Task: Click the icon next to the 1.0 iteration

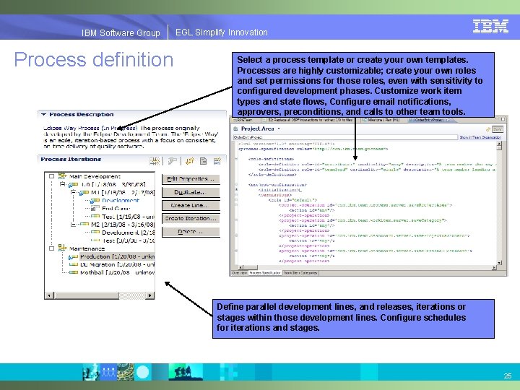Action: tap(73, 184)
